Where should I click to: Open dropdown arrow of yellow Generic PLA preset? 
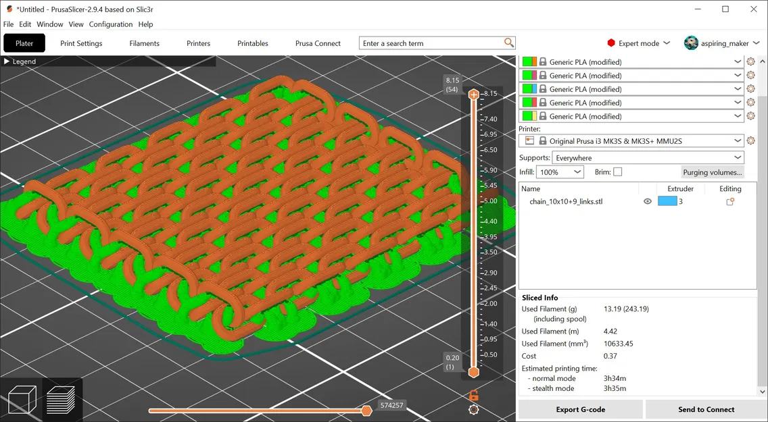tap(738, 116)
